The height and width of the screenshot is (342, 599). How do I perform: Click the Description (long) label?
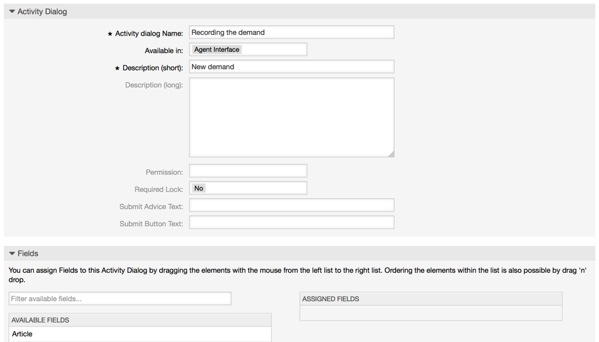tap(154, 85)
